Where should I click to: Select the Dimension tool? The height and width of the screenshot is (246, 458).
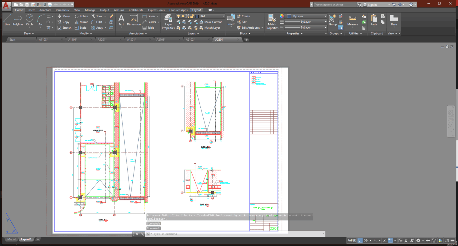click(133, 20)
